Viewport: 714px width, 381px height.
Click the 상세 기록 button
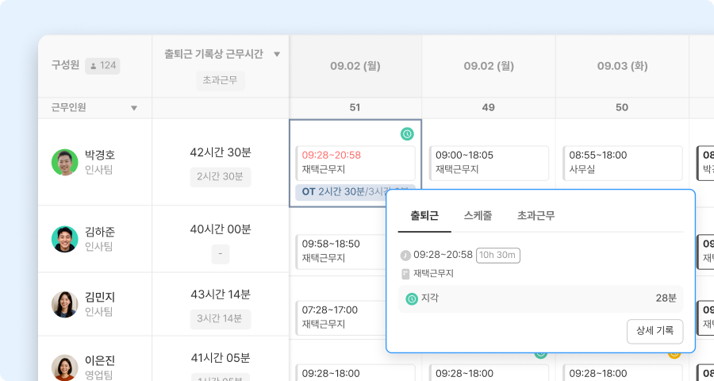point(654,331)
